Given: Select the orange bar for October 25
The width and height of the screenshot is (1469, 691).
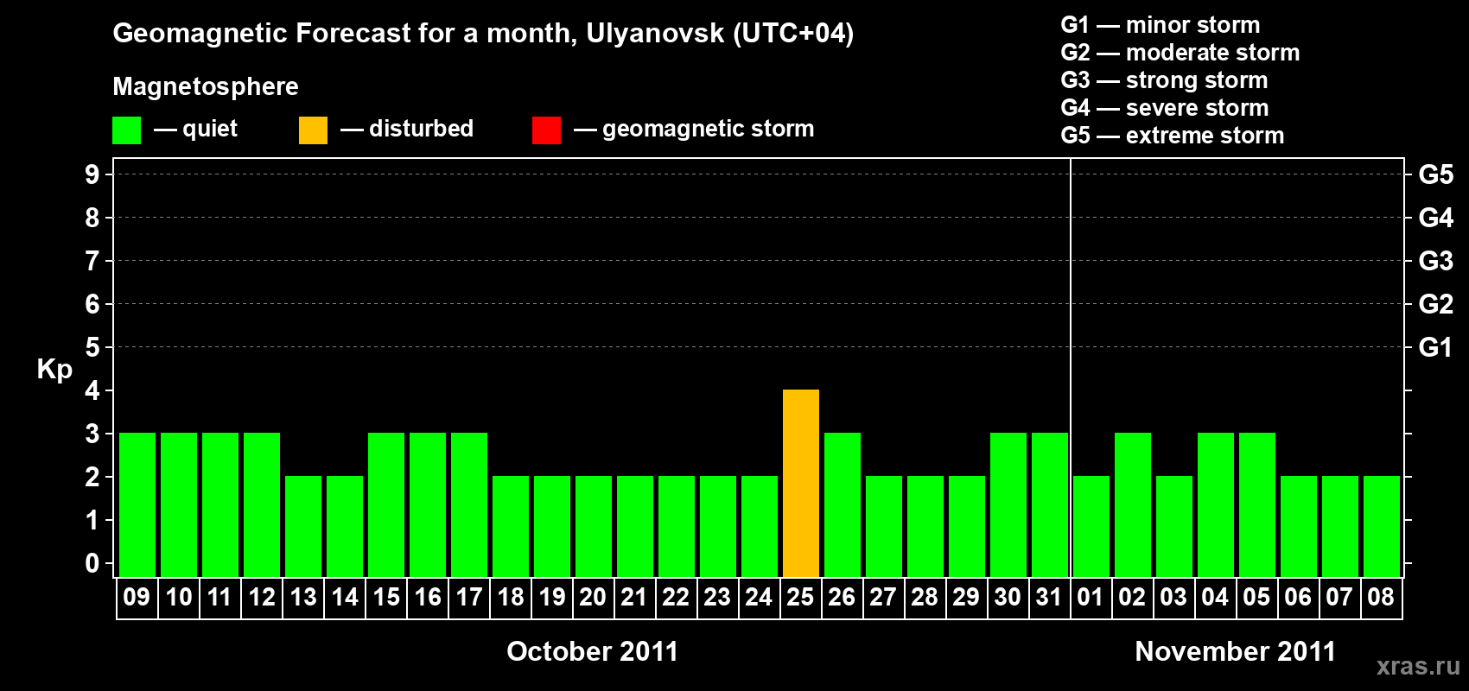Looking at the screenshot, I should point(801,483).
